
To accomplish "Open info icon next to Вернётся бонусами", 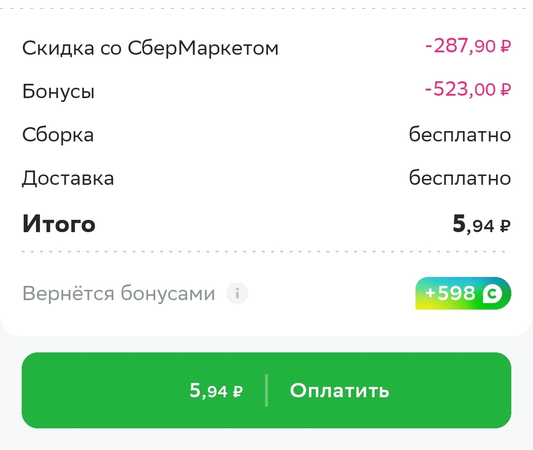I will [x=237, y=293].
